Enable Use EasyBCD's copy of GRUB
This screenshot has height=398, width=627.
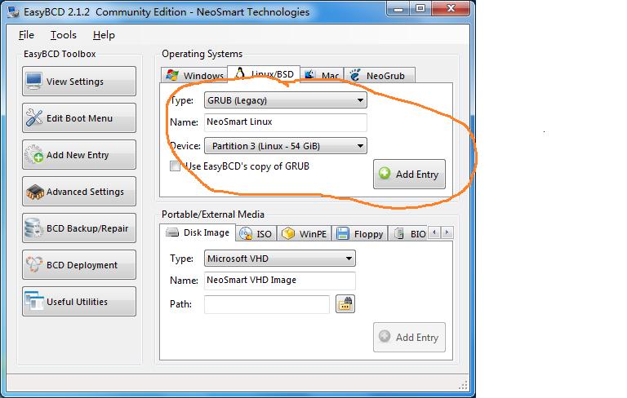[175, 166]
